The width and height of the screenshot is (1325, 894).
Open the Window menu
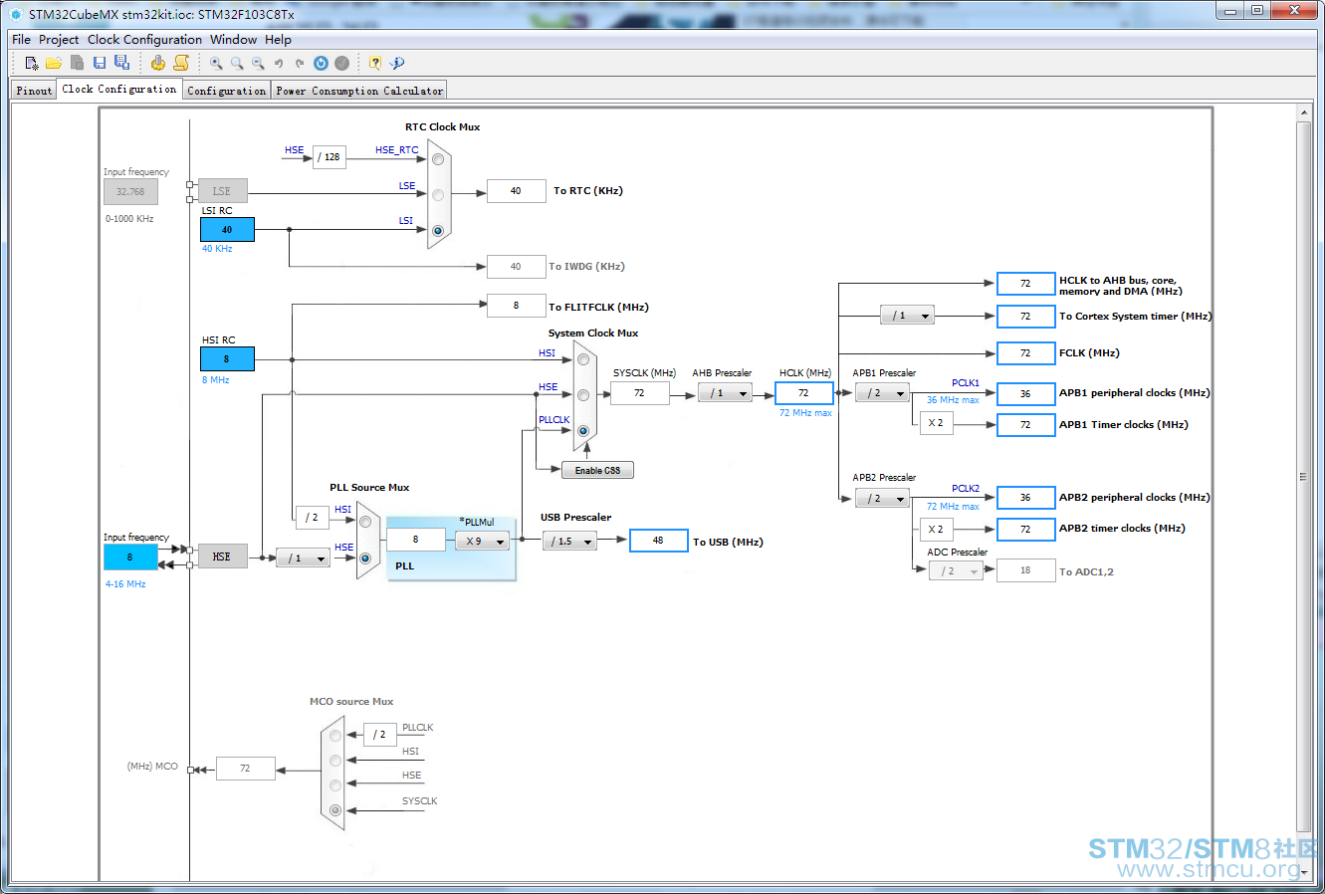click(233, 40)
